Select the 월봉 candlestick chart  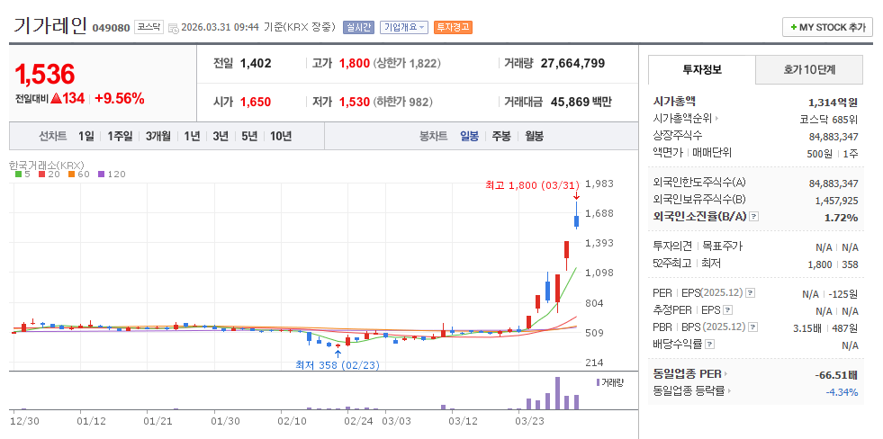tap(534, 136)
